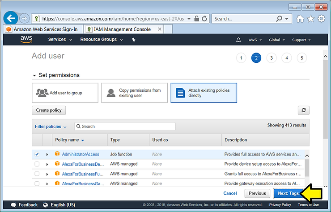
Task: Open the Filter policies dropdown
Action: (51, 126)
